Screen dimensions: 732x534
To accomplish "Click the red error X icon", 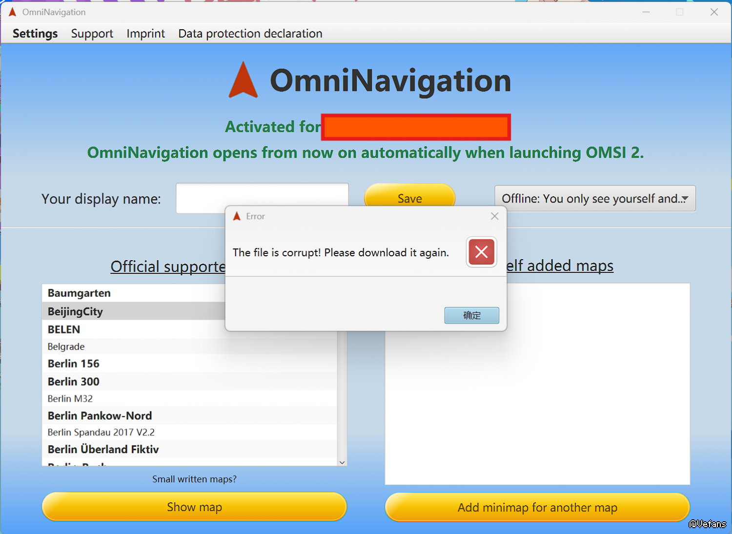I will point(482,252).
